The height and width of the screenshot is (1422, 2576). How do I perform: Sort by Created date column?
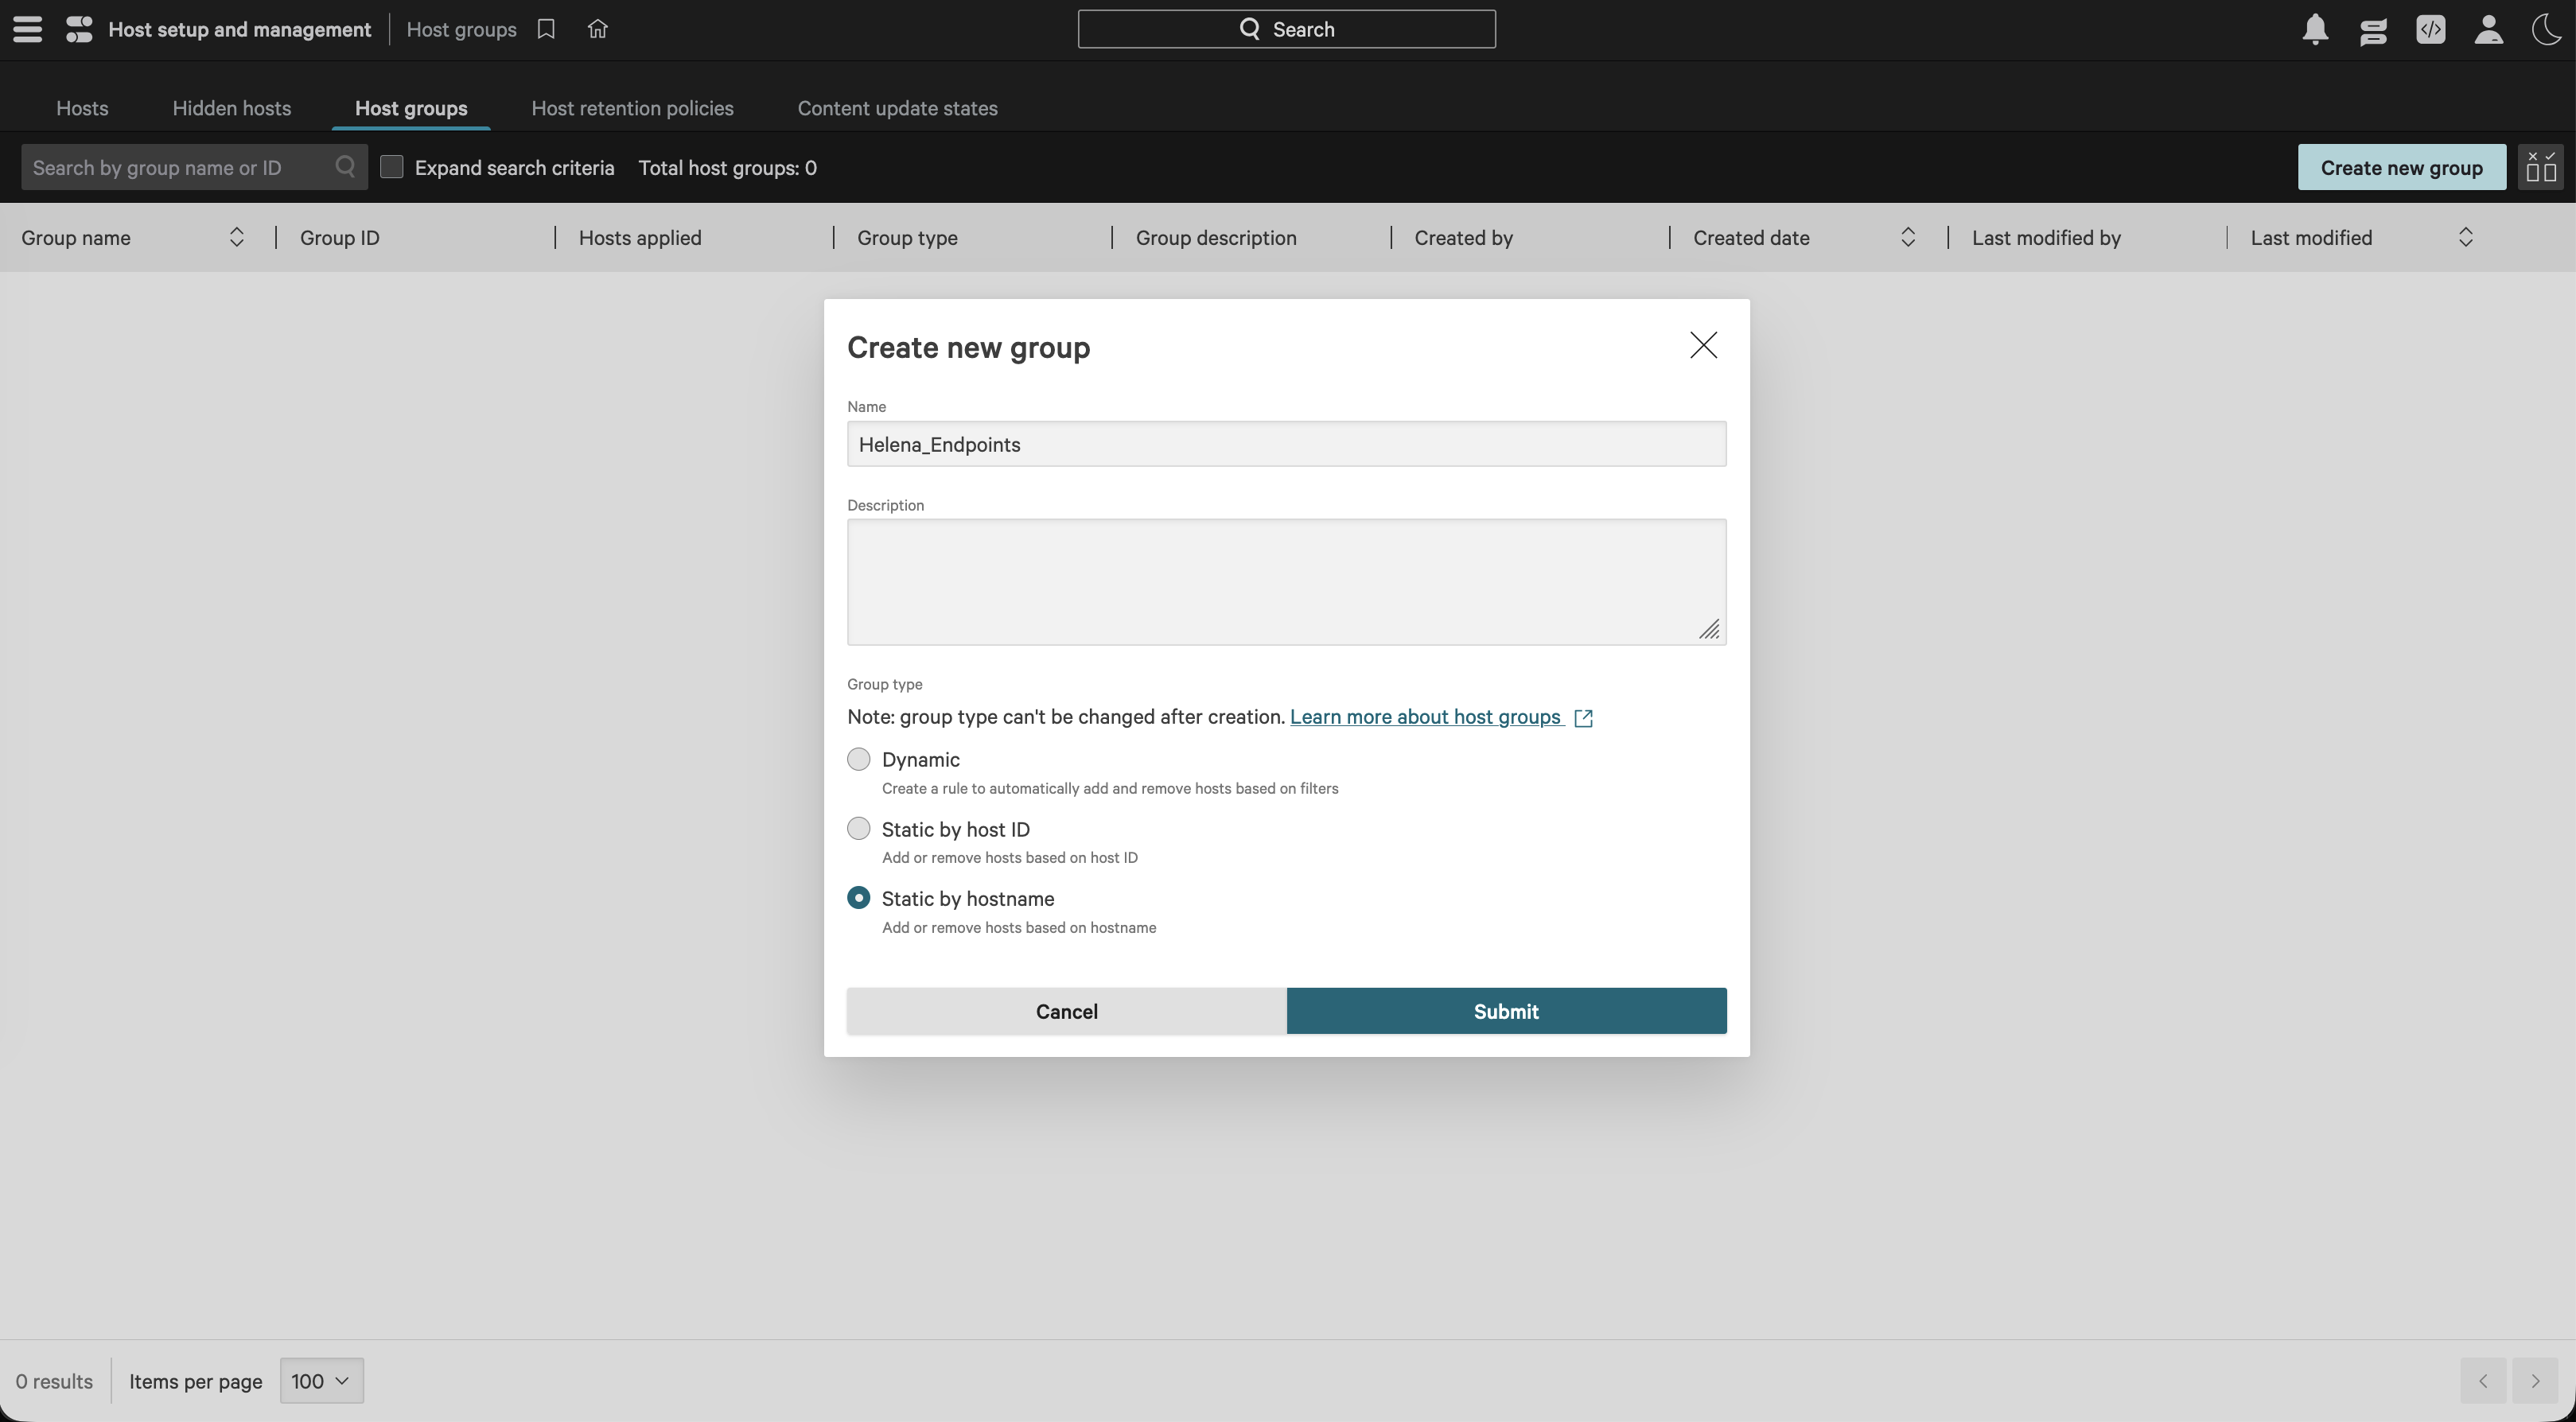tap(1907, 237)
